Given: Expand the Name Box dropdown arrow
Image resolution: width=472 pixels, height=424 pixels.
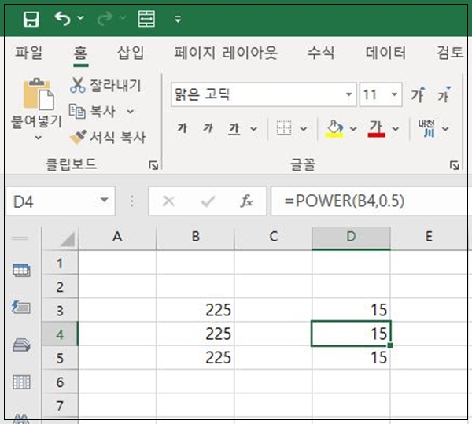Looking at the screenshot, I should tap(104, 200).
